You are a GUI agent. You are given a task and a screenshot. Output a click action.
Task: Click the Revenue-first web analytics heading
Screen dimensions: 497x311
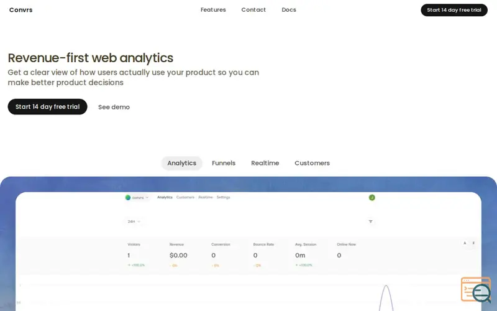90,58
